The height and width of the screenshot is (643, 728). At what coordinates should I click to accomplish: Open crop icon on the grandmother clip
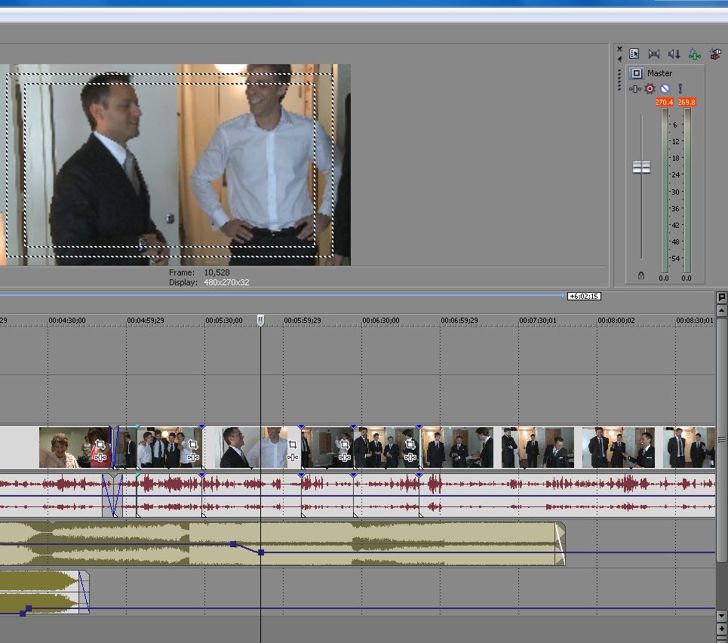click(x=100, y=445)
